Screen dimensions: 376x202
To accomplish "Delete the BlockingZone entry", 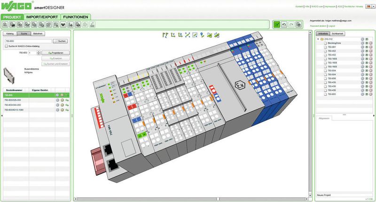I will pyautogui.click(x=370, y=43).
